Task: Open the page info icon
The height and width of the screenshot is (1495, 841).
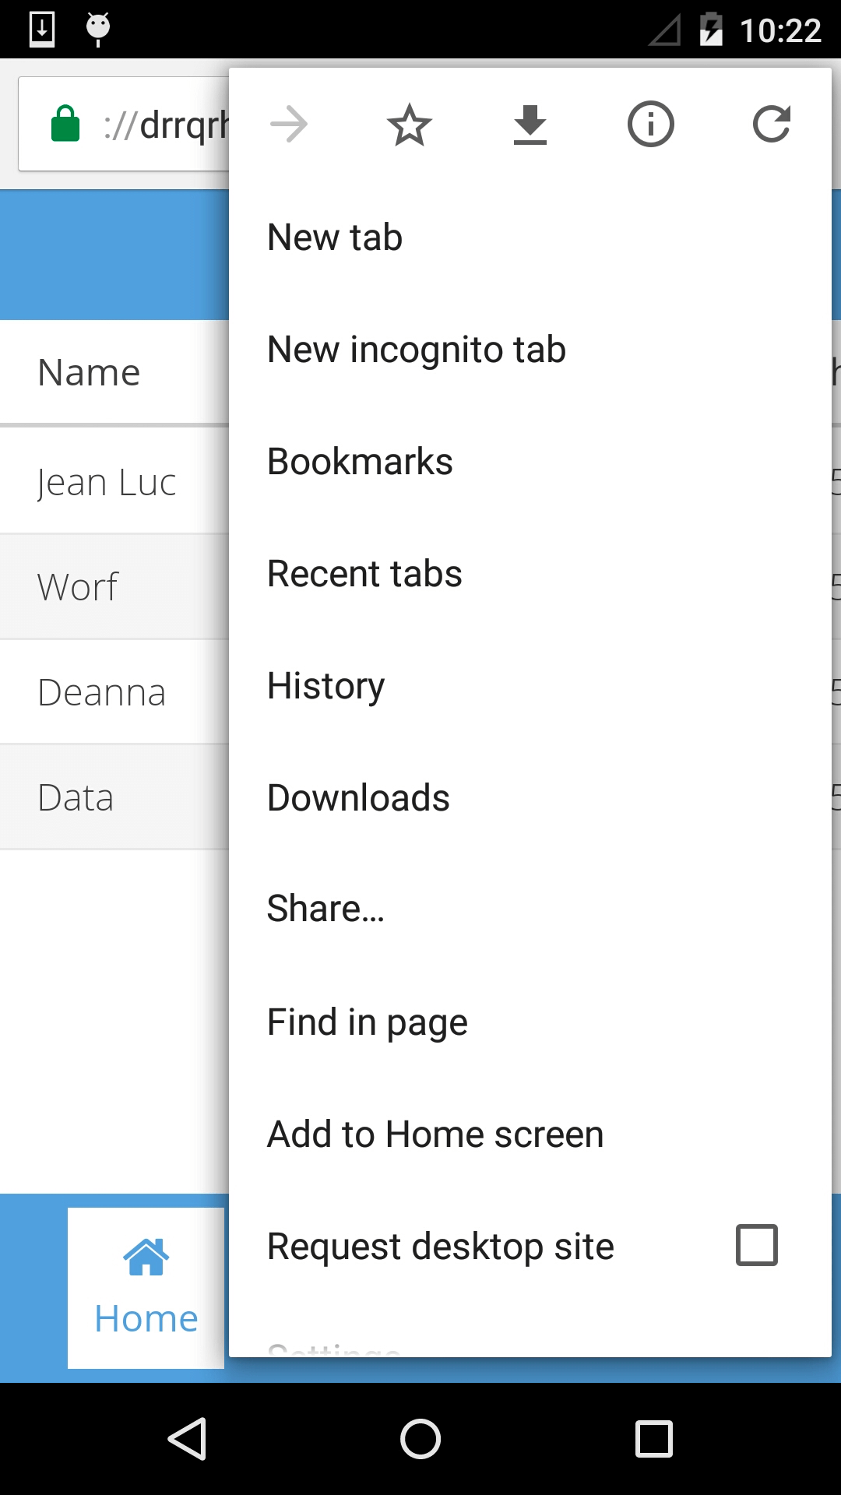Action: pos(651,125)
